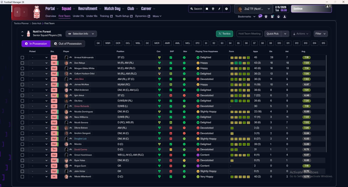Click the Nott'm Forest shirt icon in header
This screenshot has height=187, width=348.
click(x=29, y=34)
